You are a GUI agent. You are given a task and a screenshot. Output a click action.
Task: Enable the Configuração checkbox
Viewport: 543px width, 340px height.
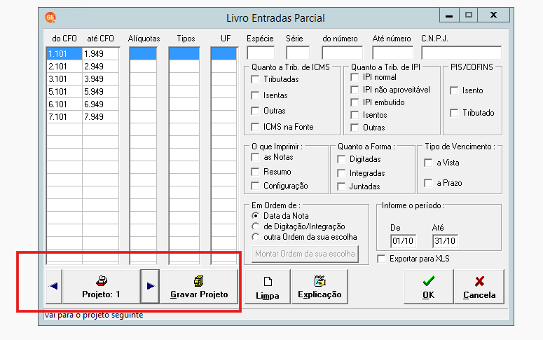point(255,186)
